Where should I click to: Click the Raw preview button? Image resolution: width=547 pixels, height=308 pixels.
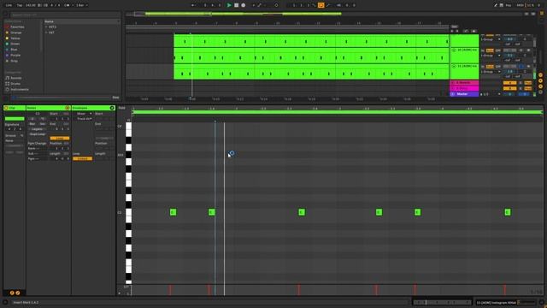pos(115,98)
